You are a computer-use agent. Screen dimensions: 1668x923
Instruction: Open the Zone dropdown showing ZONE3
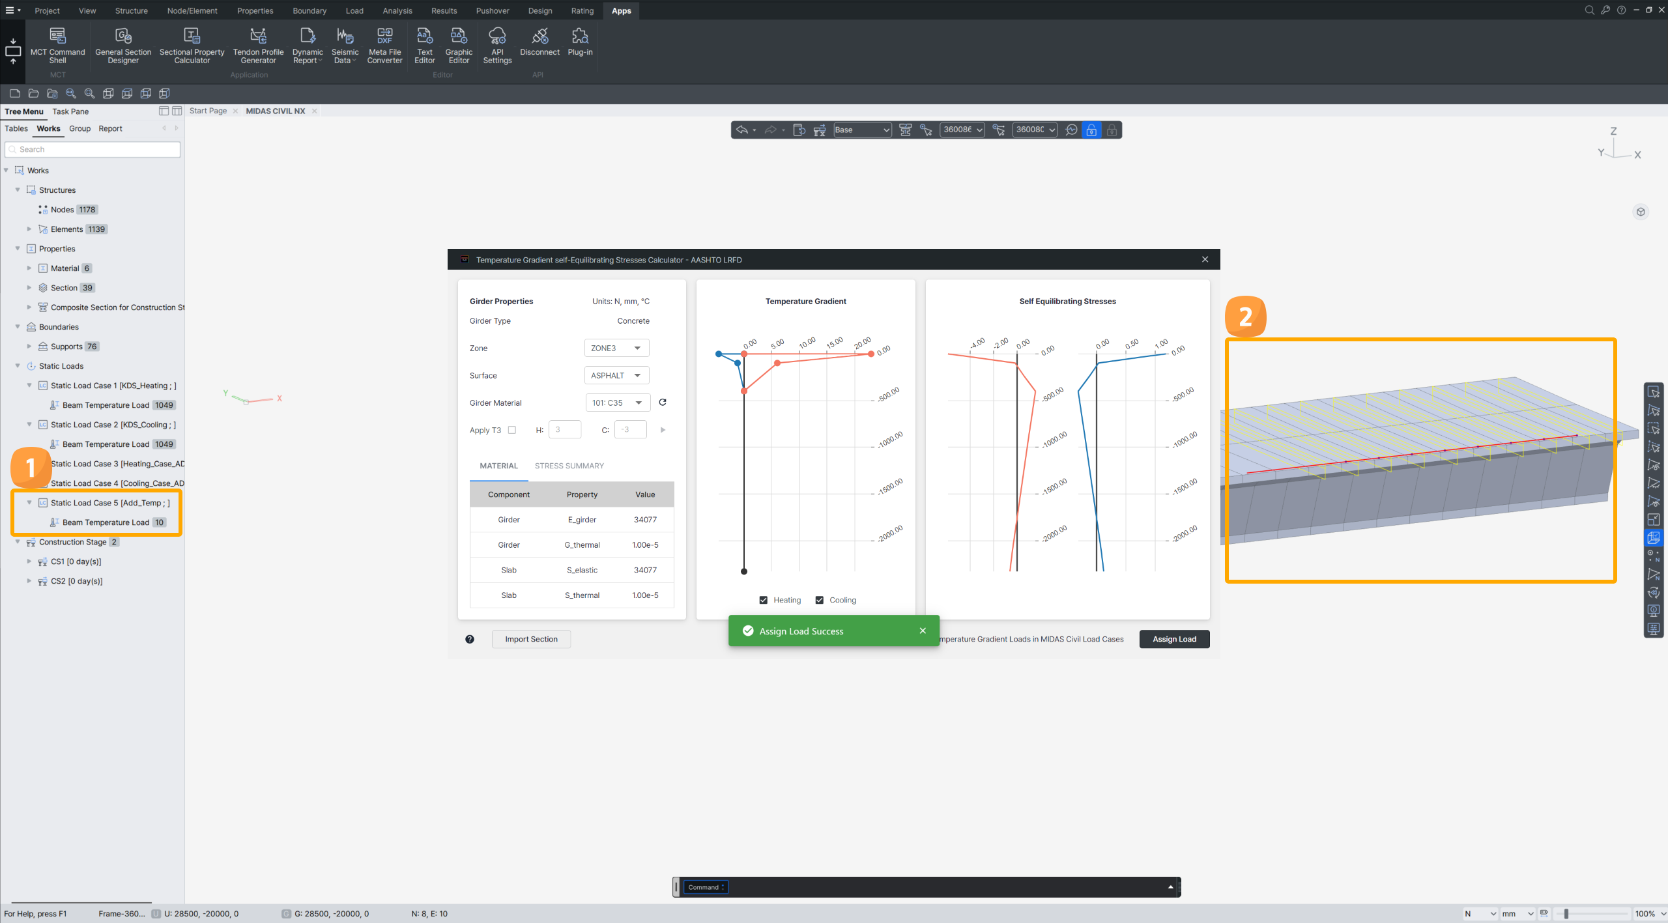pos(616,348)
